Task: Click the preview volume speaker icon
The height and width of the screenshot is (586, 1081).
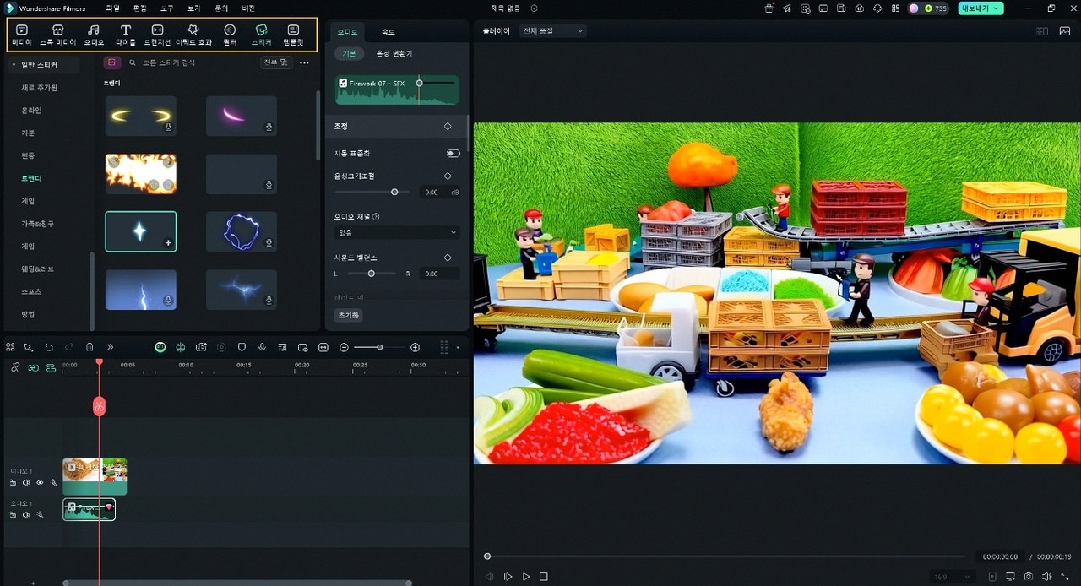Action: 1046,577
